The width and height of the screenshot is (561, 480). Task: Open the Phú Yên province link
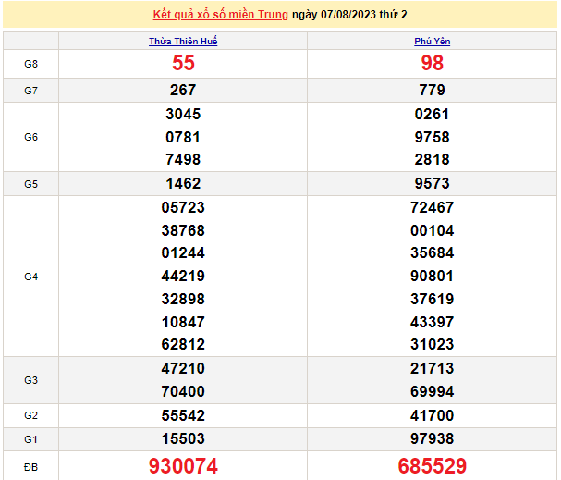point(432,42)
